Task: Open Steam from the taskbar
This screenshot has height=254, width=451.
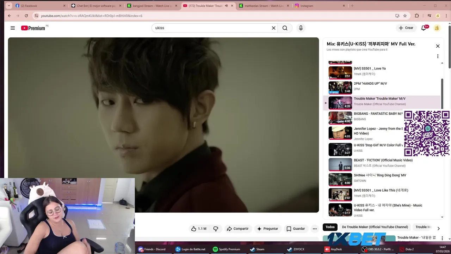Action: click(x=257, y=249)
